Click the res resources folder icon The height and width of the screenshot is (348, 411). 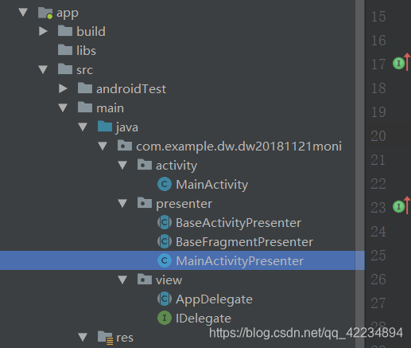tap(105, 338)
